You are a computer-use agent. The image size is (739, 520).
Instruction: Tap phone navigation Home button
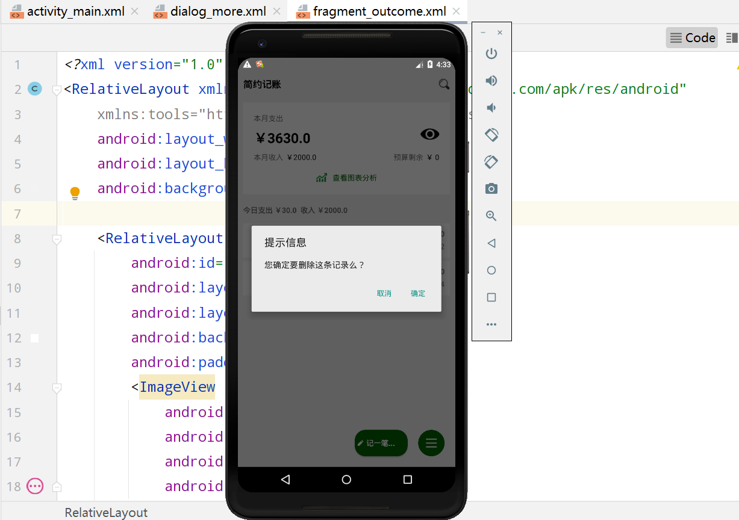346,480
